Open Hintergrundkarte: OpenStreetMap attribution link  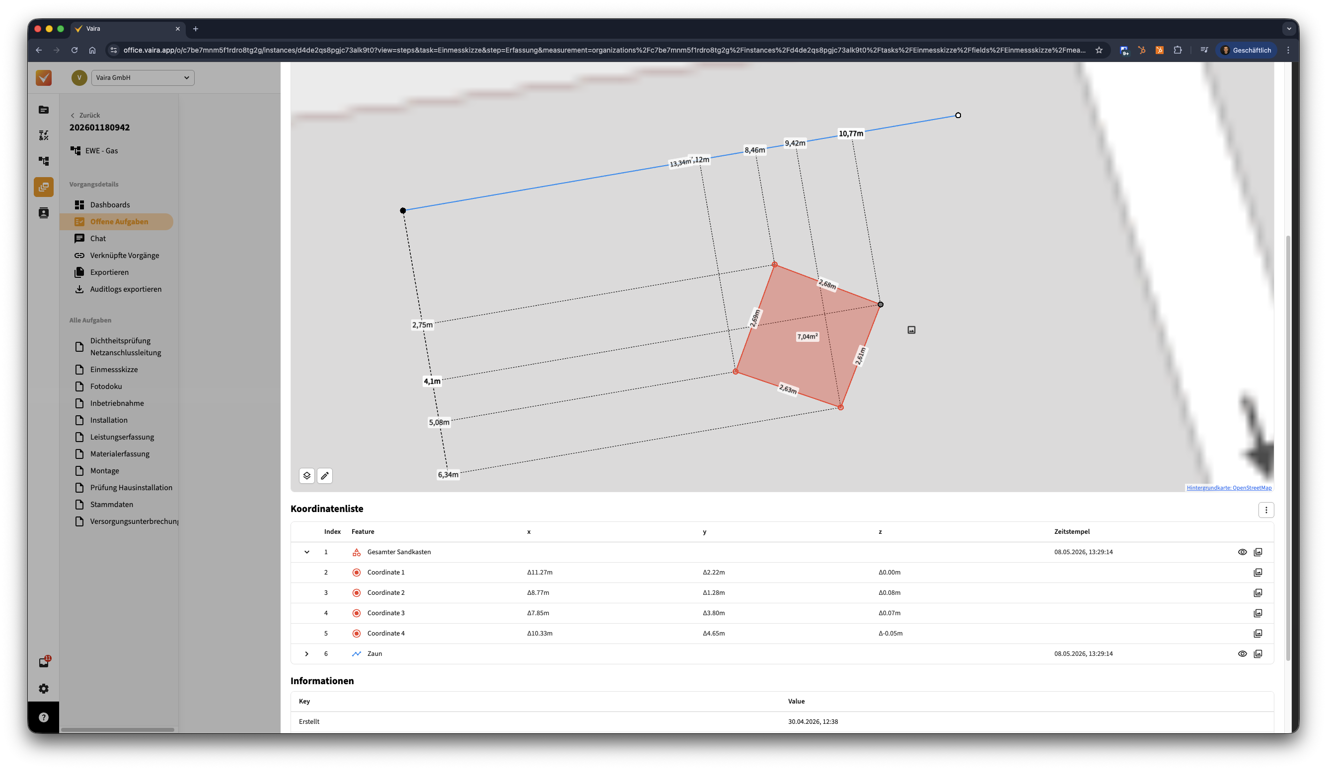coord(1229,488)
